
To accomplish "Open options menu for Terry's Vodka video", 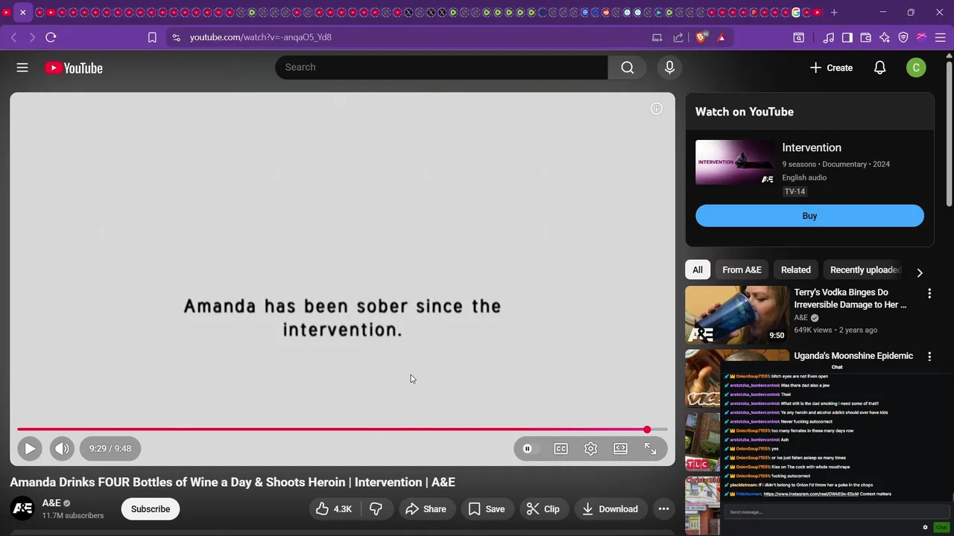I will click(929, 293).
